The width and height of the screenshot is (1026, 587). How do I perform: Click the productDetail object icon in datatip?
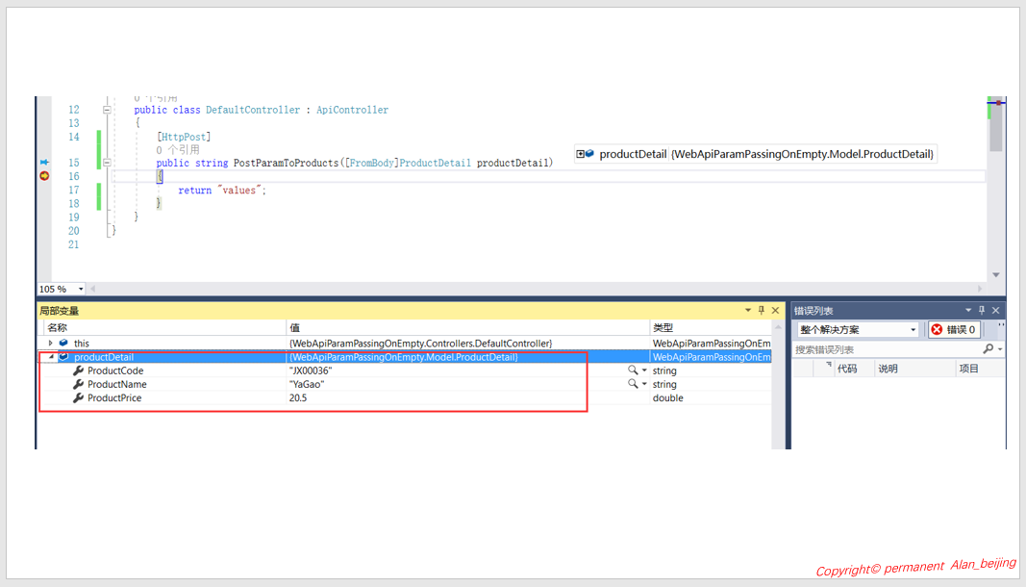589,154
